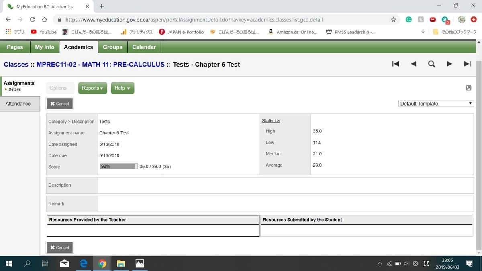Go back in browser history

[x=8, y=19]
